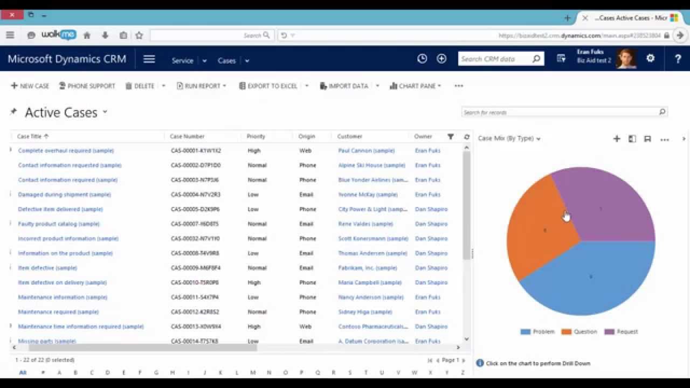Screen dimensions: 690x388
Task: Open the Service area
Action: coord(182,60)
